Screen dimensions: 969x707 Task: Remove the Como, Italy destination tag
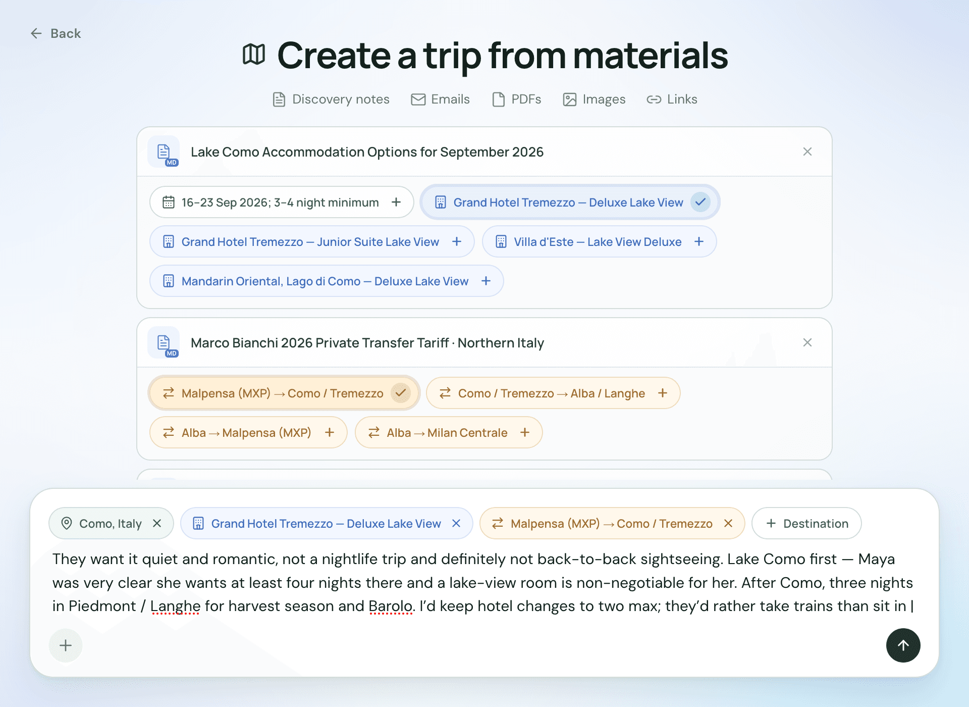(x=157, y=523)
